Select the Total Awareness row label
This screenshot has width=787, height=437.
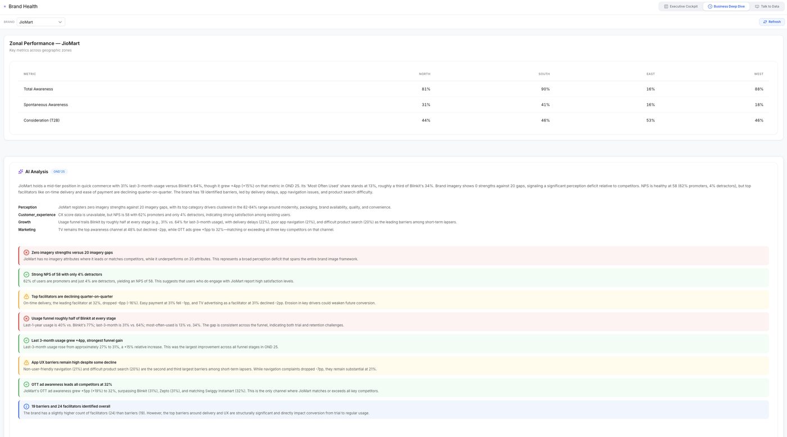(38, 89)
